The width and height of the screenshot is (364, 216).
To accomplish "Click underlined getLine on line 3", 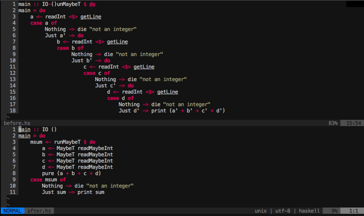I will point(91,17).
